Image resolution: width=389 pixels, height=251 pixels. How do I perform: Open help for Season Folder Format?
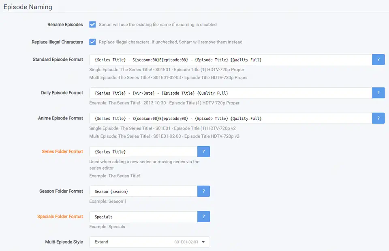tap(204, 191)
